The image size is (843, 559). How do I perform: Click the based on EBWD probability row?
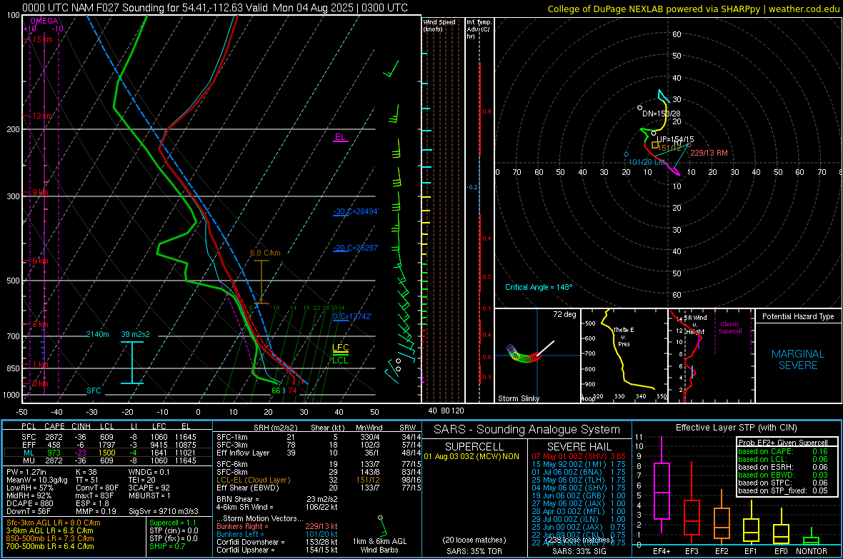click(783, 475)
